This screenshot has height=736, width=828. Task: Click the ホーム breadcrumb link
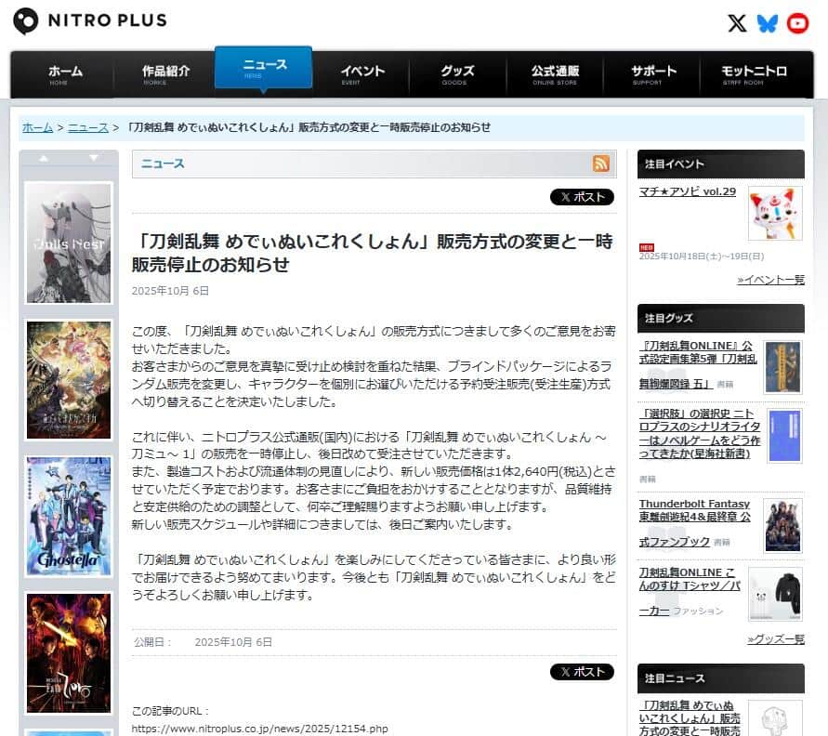(36, 127)
